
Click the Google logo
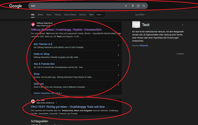point(15,6)
